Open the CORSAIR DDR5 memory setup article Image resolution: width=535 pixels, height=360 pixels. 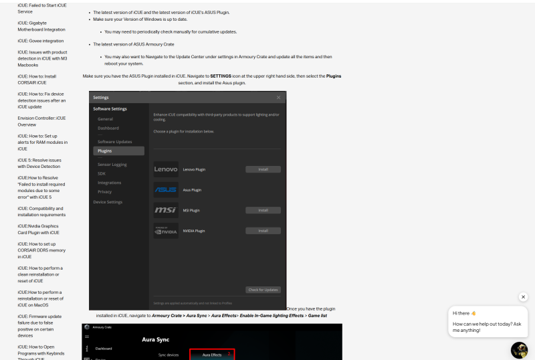41,250
